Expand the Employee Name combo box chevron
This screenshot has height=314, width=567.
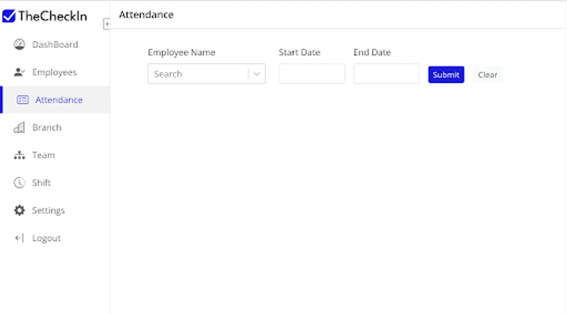tap(257, 74)
